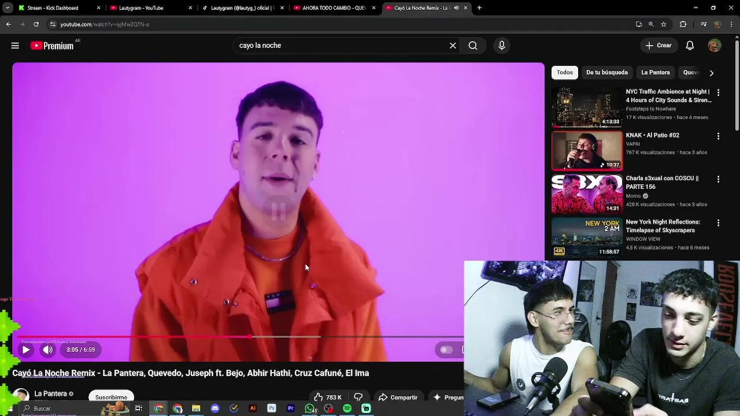
Task: Open options for NYC Traffic Ambience video
Action: (718, 92)
